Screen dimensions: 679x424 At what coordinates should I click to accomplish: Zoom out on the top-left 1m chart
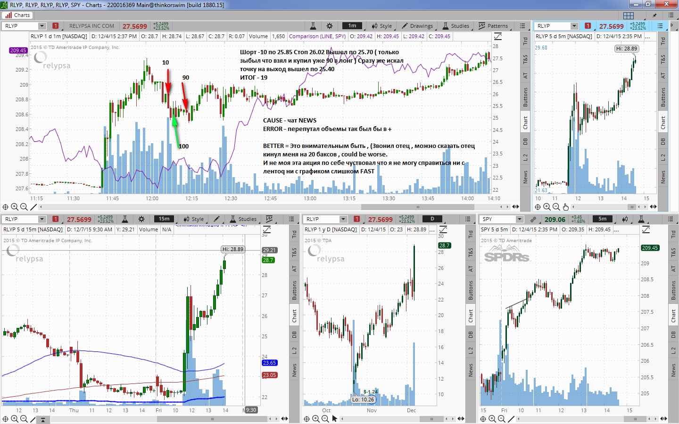coord(24,207)
